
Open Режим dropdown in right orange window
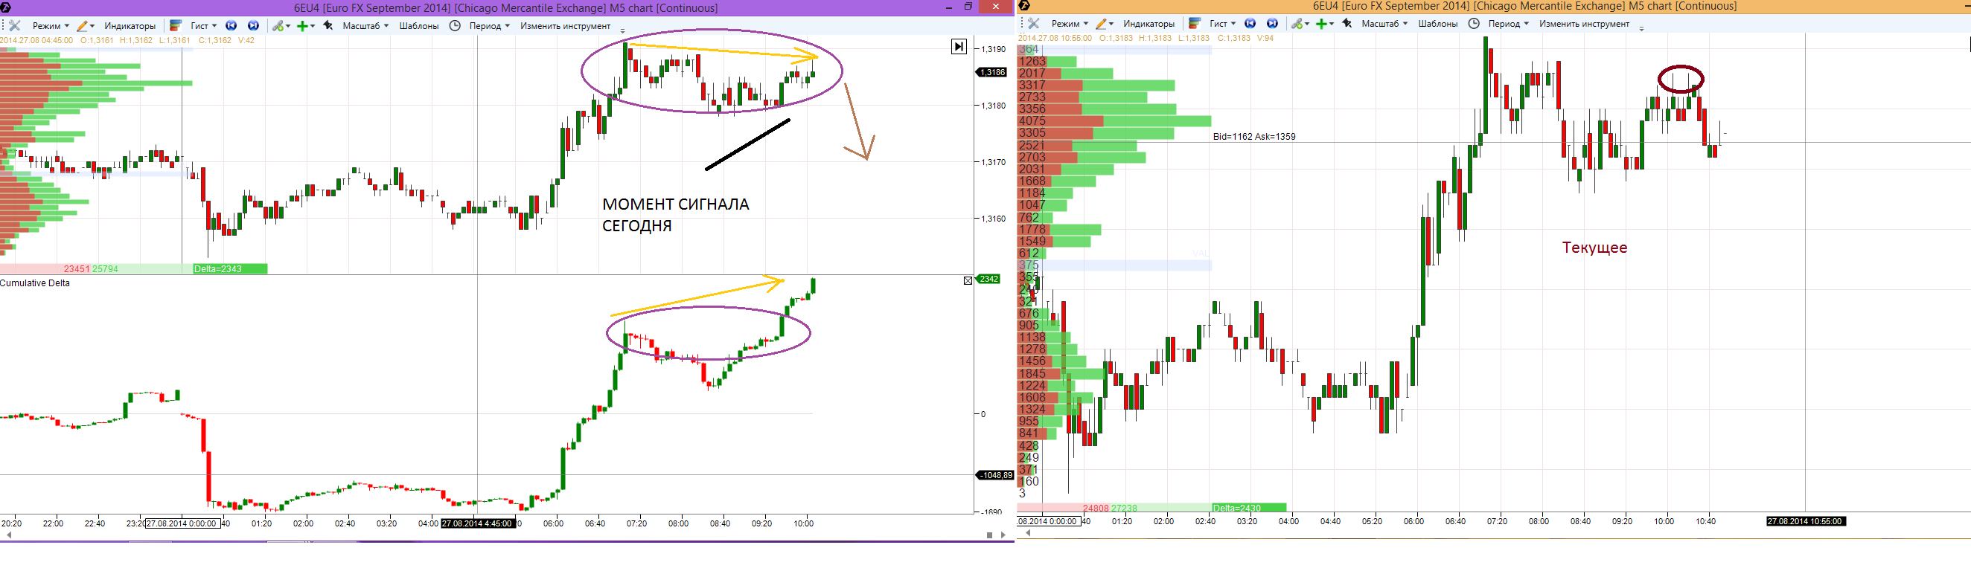click(x=1070, y=24)
